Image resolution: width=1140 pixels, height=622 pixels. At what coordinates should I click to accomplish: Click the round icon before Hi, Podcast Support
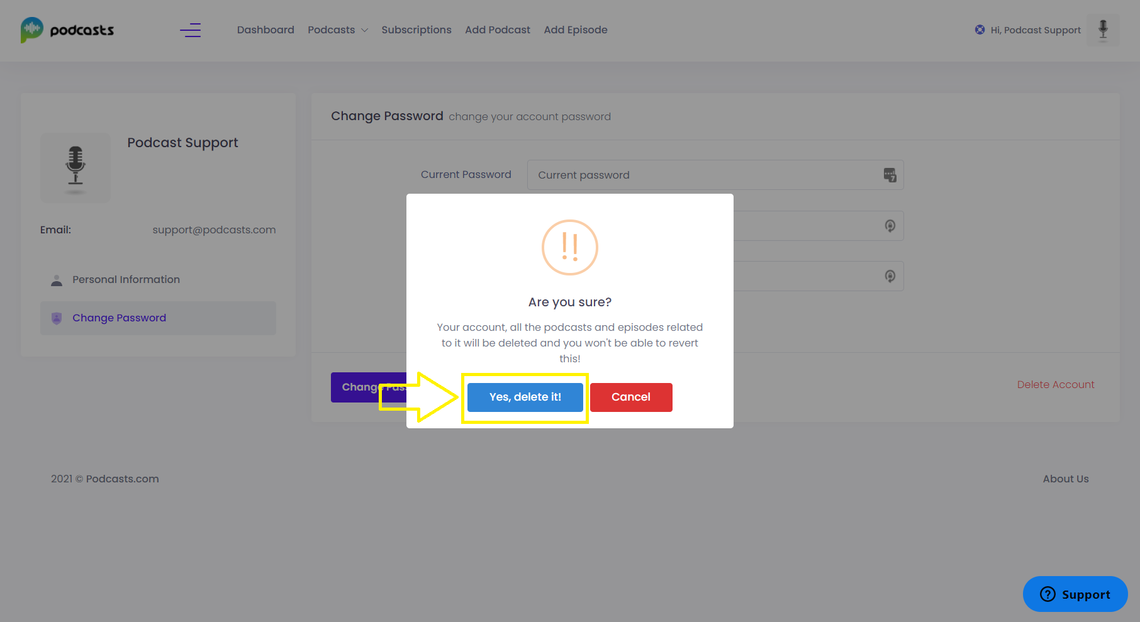[x=980, y=30]
